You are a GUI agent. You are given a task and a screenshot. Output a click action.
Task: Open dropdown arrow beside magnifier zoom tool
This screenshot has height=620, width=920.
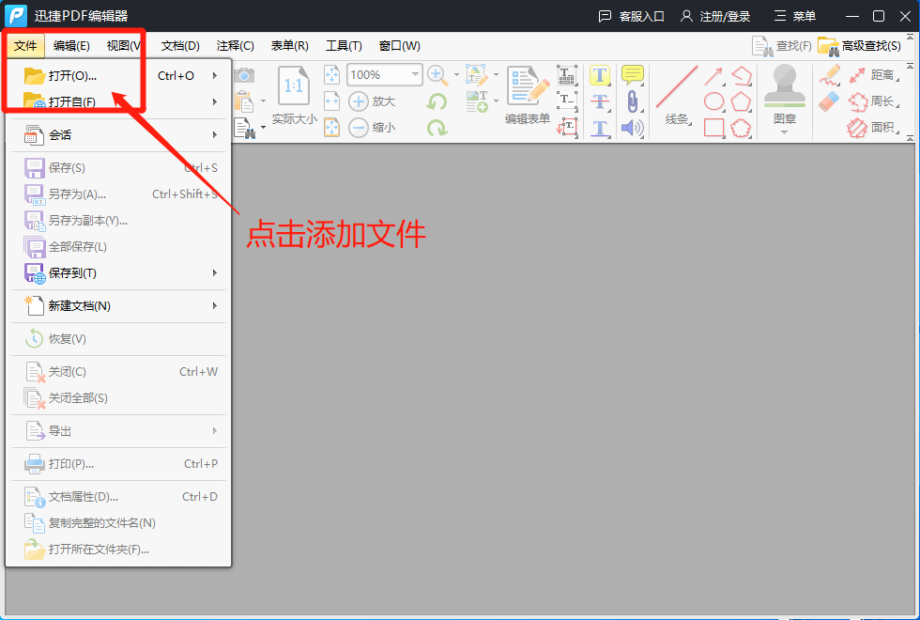point(456,75)
